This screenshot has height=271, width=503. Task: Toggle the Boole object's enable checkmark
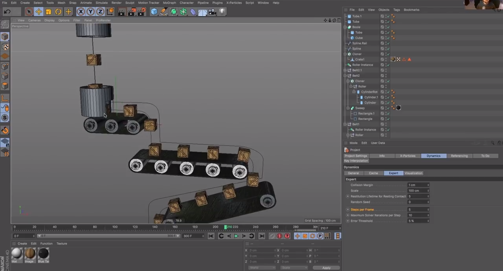[x=387, y=27]
